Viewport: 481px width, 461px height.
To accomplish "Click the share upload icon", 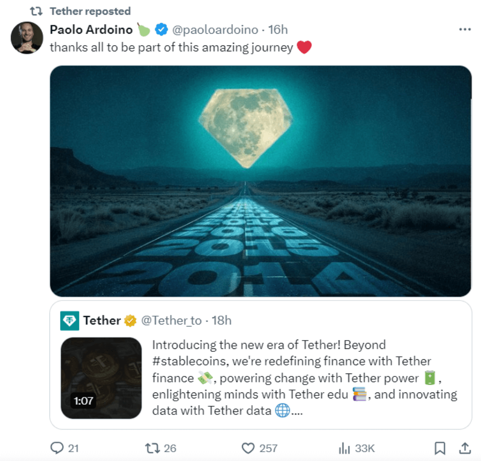I will (x=465, y=448).
